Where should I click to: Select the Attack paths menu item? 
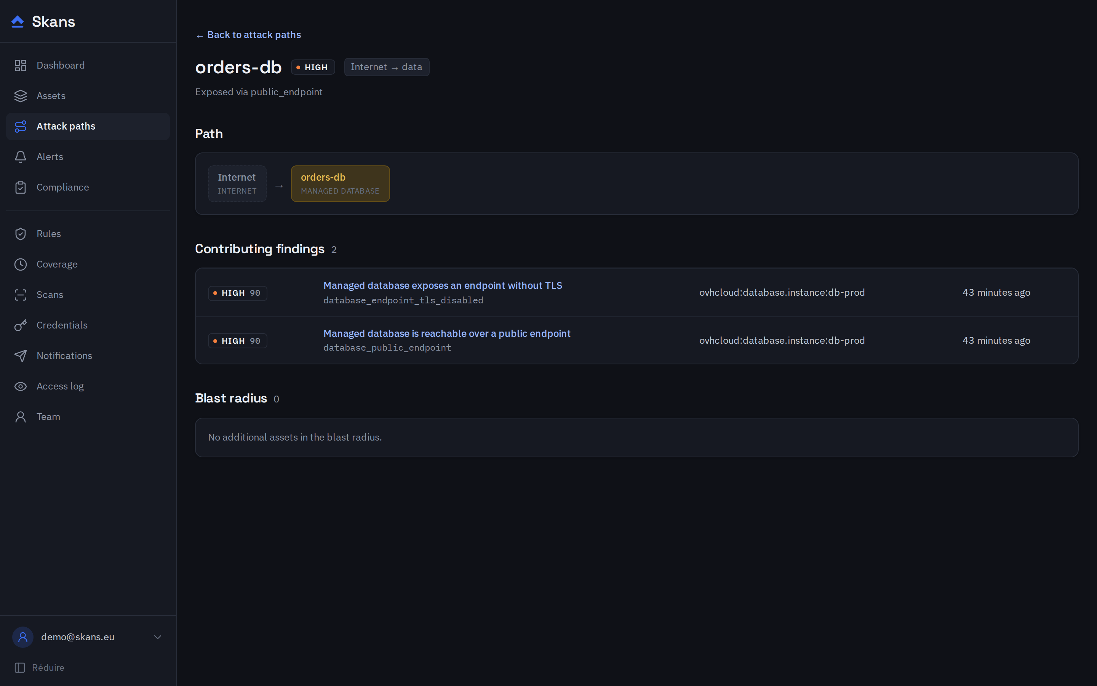coord(88,126)
